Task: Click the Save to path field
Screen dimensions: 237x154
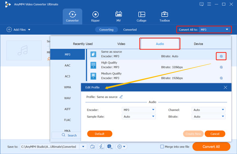Action: [50, 146]
